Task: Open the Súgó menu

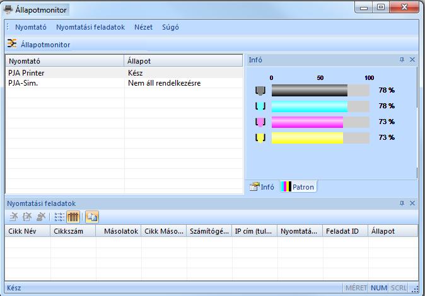Action: 170,27
